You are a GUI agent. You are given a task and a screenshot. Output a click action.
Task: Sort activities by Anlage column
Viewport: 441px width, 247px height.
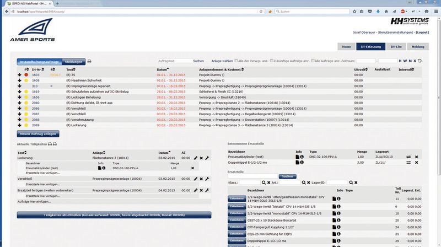(99, 153)
